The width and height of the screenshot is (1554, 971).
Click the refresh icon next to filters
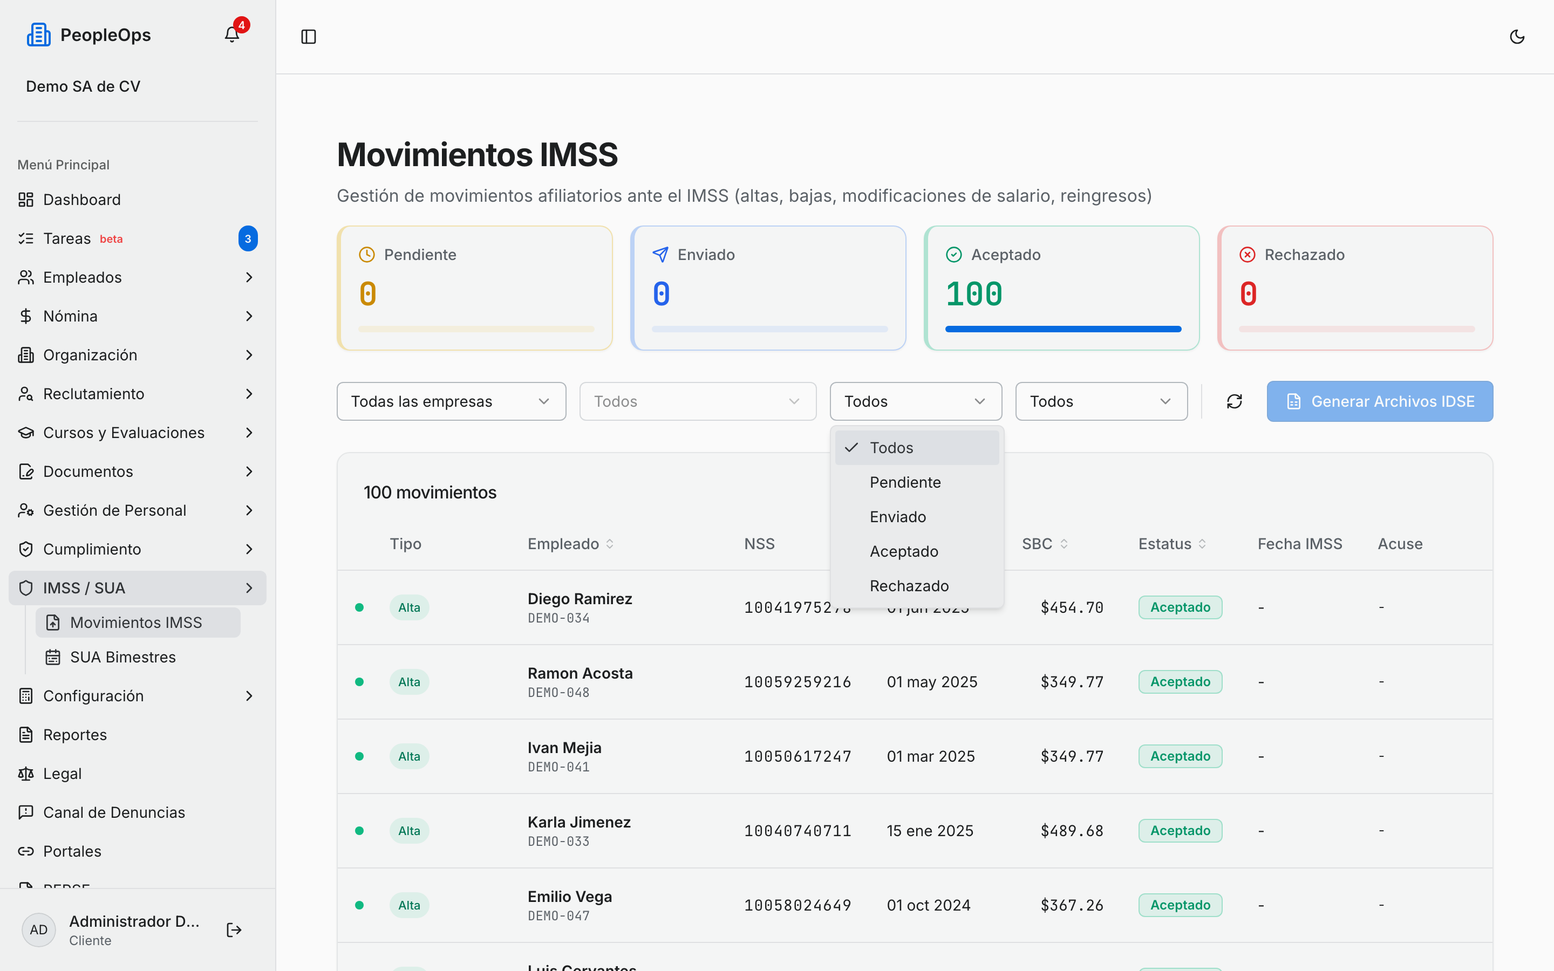pos(1234,401)
